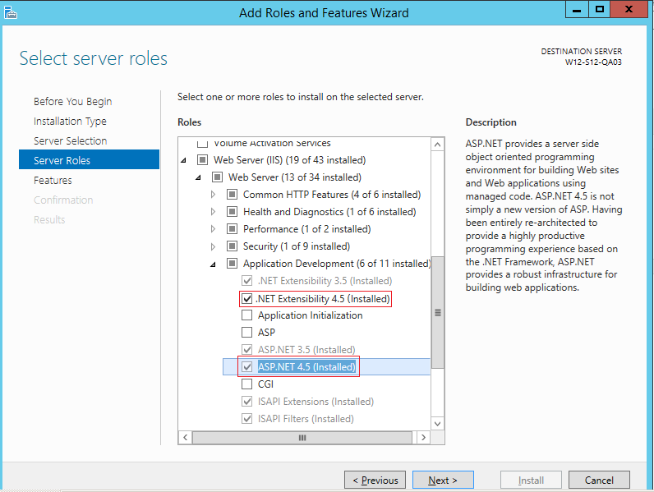Click the disabled Install button
654x492 pixels.
point(531,480)
